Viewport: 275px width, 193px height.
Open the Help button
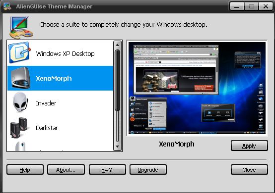25,170
